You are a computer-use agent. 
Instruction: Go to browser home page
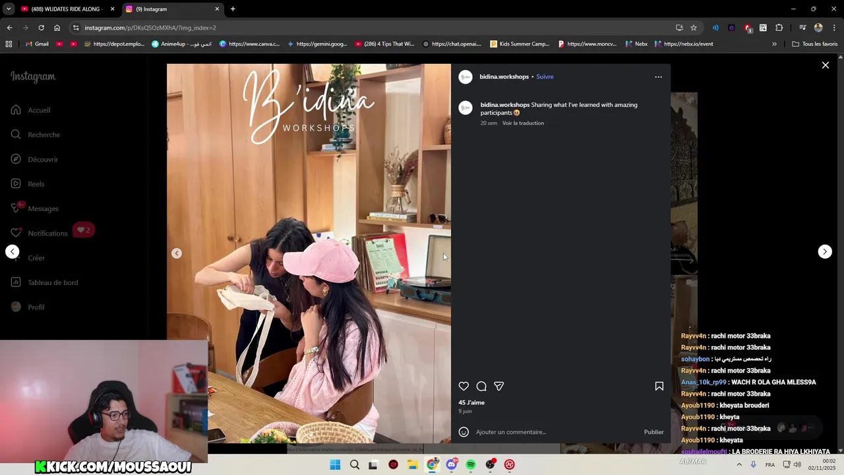pyautogui.click(x=57, y=28)
